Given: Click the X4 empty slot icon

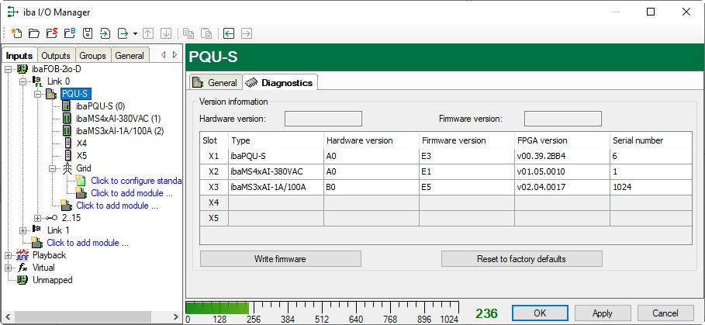Looking at the screenshot, I should click(67, 143).
